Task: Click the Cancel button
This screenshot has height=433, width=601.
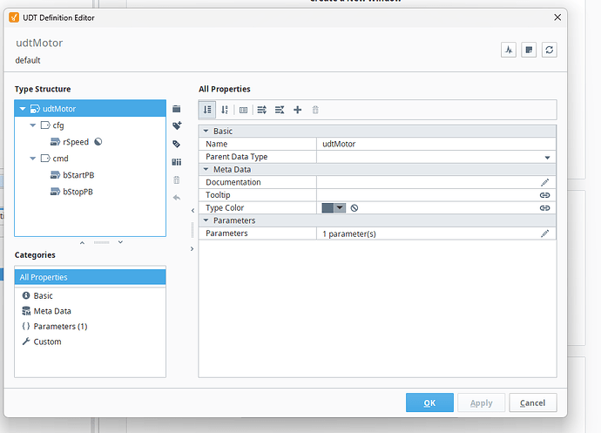Action: 533,403
